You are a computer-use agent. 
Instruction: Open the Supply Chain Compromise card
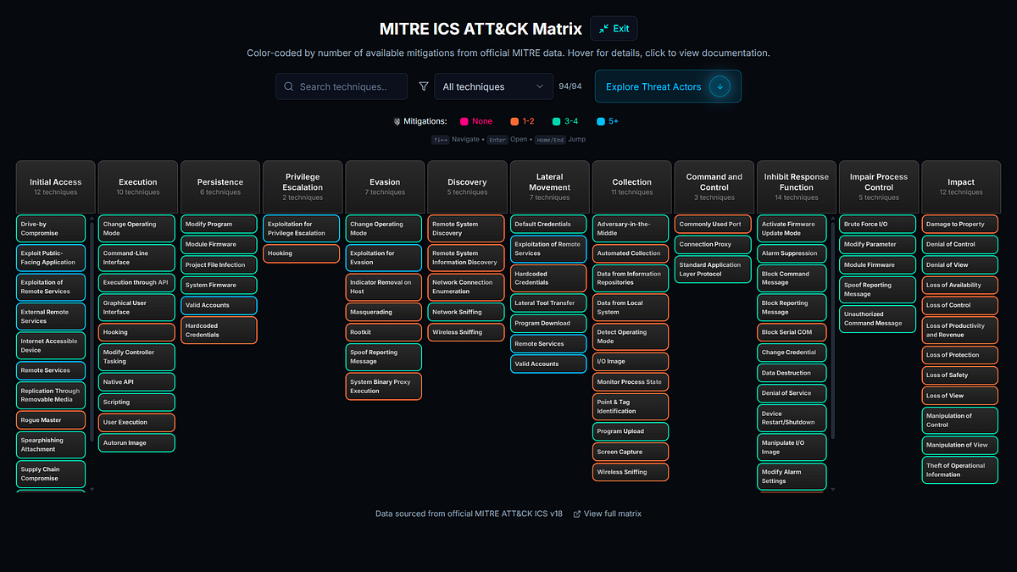coord(51,474)
